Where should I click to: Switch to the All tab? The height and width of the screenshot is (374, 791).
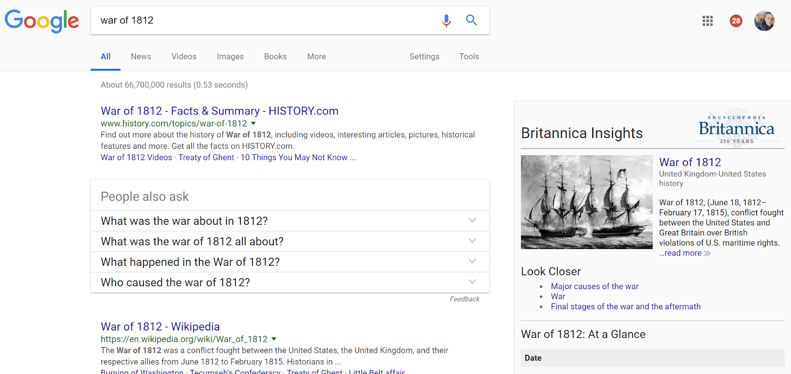click(x=105, y=57)
